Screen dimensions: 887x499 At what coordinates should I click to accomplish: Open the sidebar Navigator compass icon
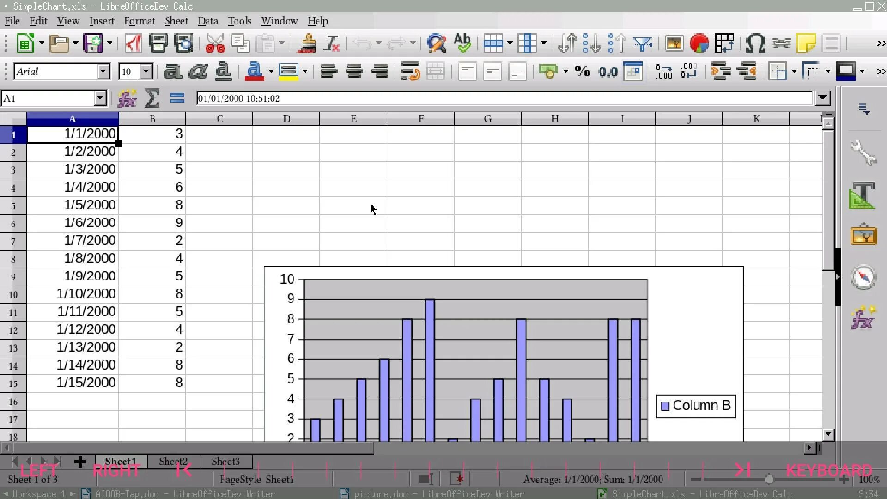click(863, 277)
